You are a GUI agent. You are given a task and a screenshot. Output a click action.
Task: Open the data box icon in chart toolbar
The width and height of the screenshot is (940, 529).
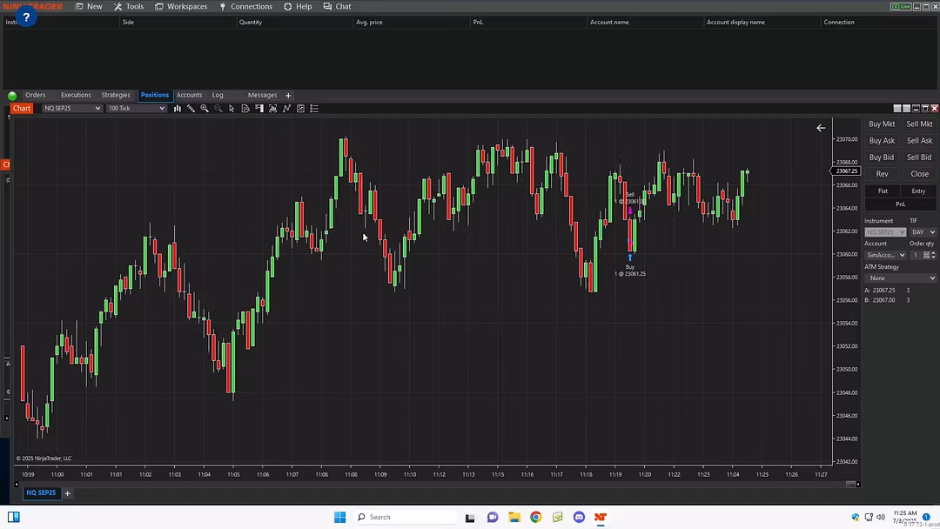coord(245,109)
